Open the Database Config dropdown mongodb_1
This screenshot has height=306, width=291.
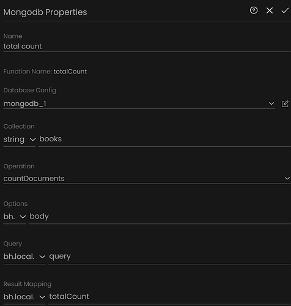tap(139, 103)
